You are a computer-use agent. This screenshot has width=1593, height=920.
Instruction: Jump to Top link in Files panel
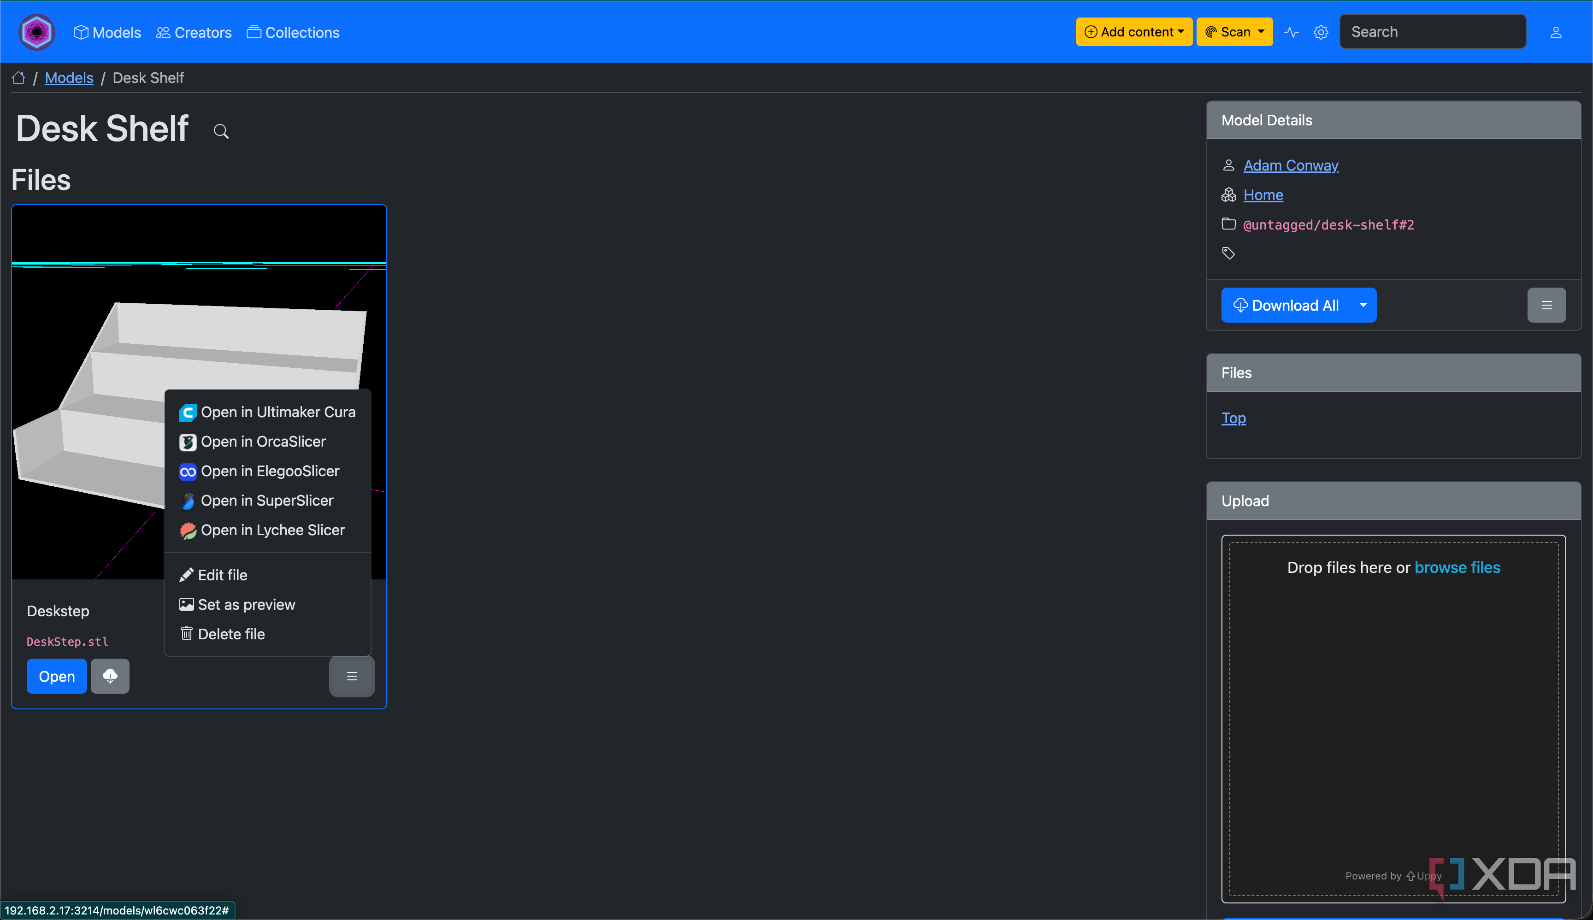(x=1233, y=418)
